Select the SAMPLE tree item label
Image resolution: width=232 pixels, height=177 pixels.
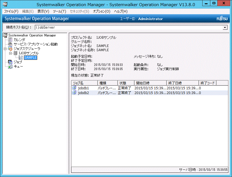pos(30,58)
